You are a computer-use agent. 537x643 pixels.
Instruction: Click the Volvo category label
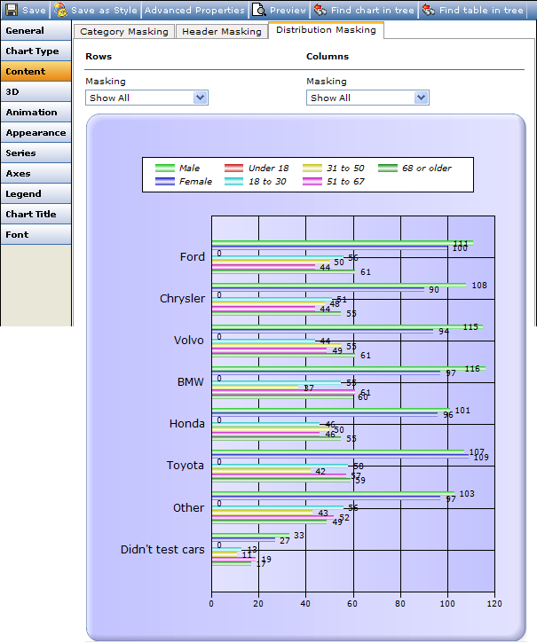tap(189, 341)
